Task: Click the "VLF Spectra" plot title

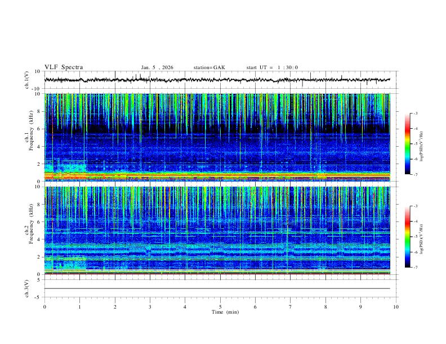Action: click(64, 67)
